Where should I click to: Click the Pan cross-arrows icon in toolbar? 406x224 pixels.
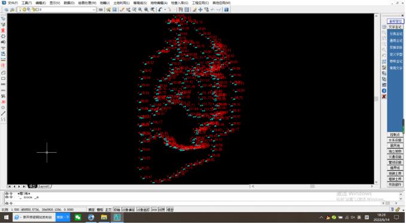tap(200, 10)
